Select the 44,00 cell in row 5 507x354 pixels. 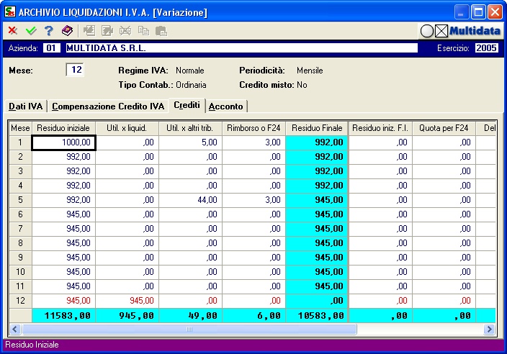coord(190,200)
